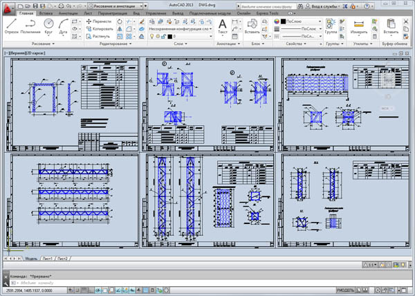
Task: Toggle the РМОДЕЛЬ model space button
Action: point(345,291)
